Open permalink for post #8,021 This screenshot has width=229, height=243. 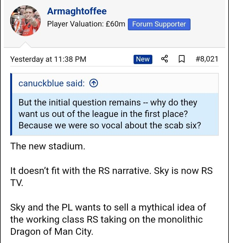(x=207, y=59)
